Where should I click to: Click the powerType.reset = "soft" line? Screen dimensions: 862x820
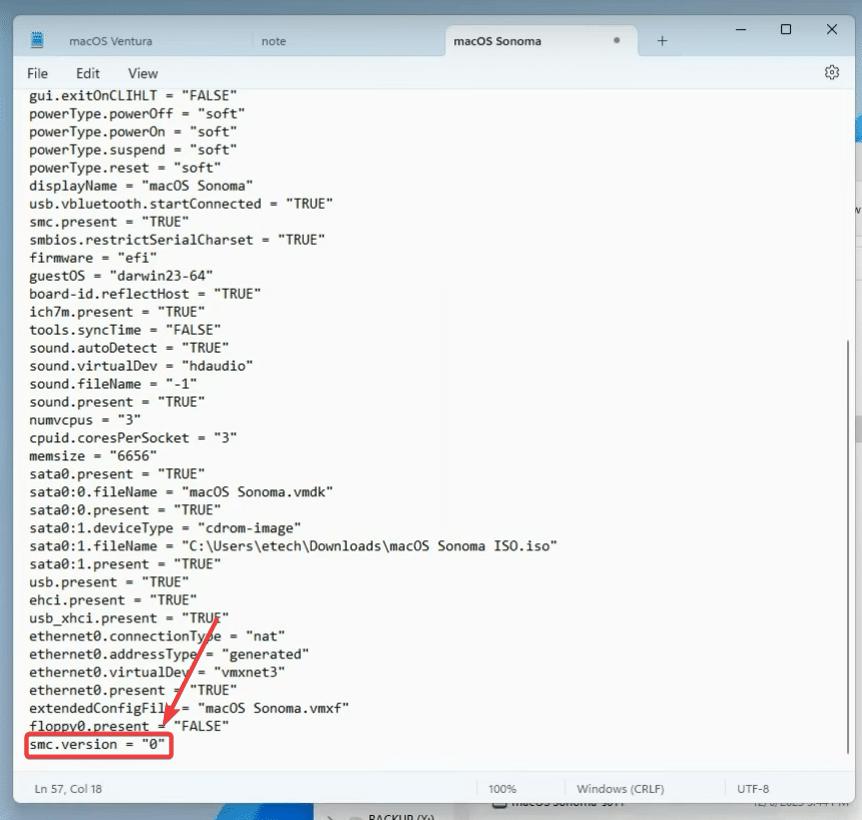125,168
